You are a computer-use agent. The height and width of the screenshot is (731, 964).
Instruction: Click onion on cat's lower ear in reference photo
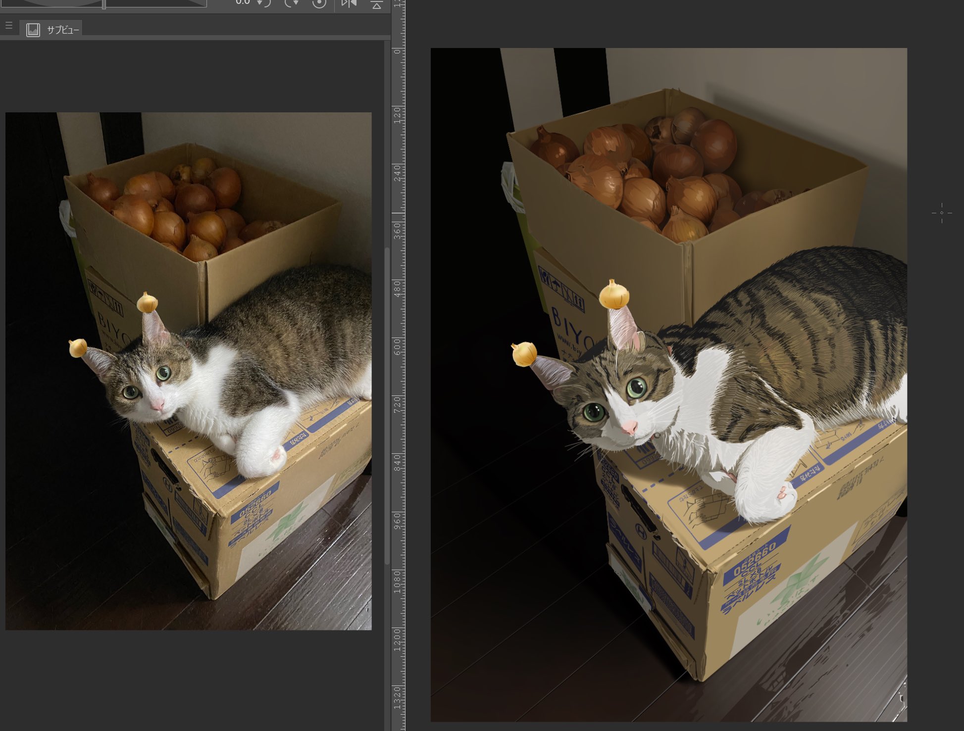78,347
